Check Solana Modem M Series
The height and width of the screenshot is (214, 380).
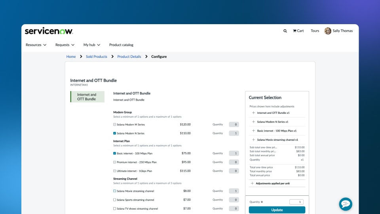[115, 124]
